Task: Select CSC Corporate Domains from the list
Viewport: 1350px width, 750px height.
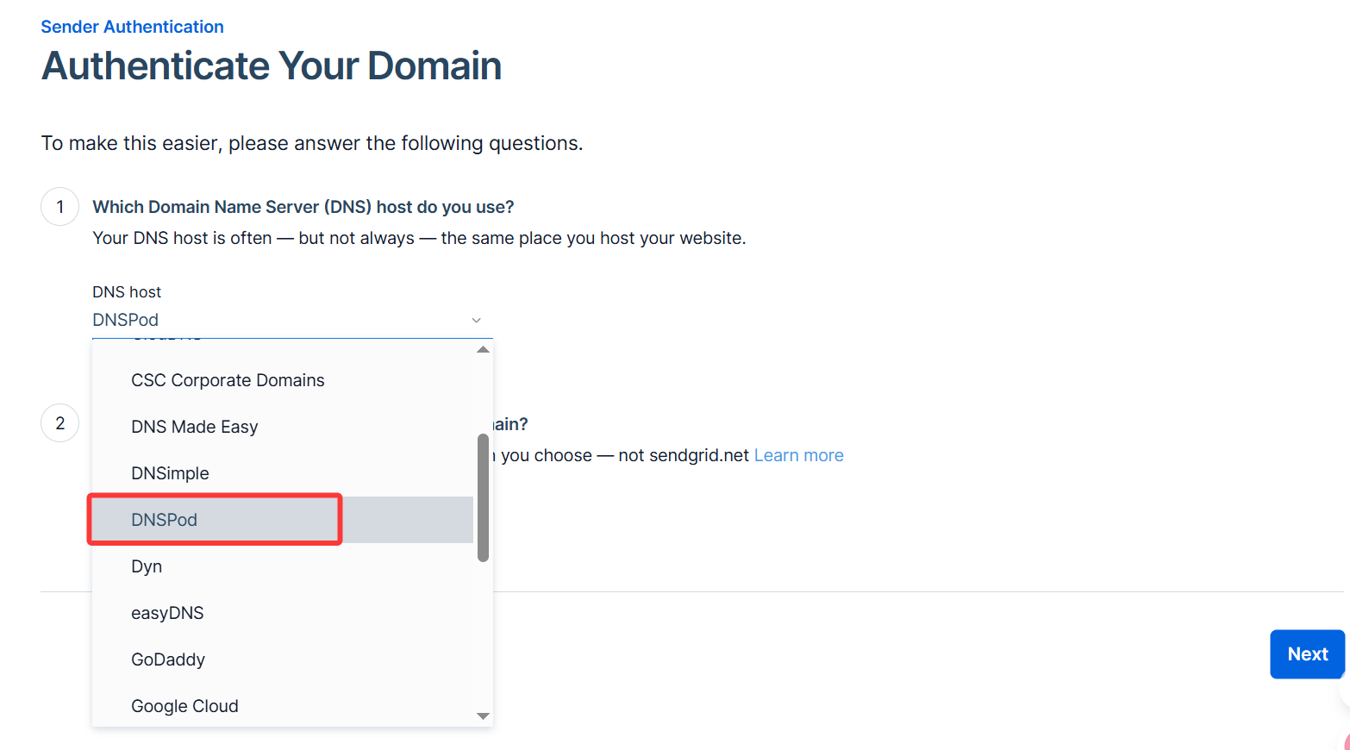Action: pos(228,381)
